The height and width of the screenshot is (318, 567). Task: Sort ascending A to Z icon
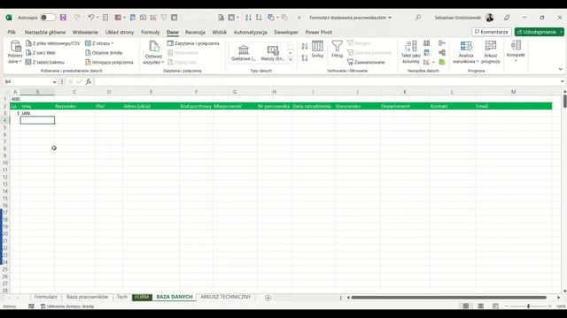coord(305,47)
